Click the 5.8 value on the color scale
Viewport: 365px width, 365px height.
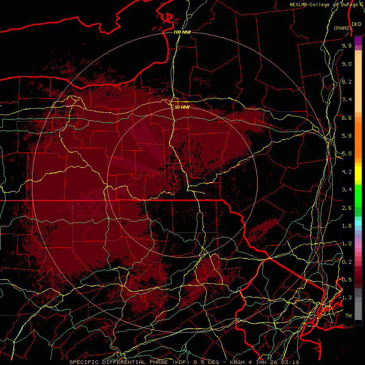pyautogui.click(x=347, y=136)
